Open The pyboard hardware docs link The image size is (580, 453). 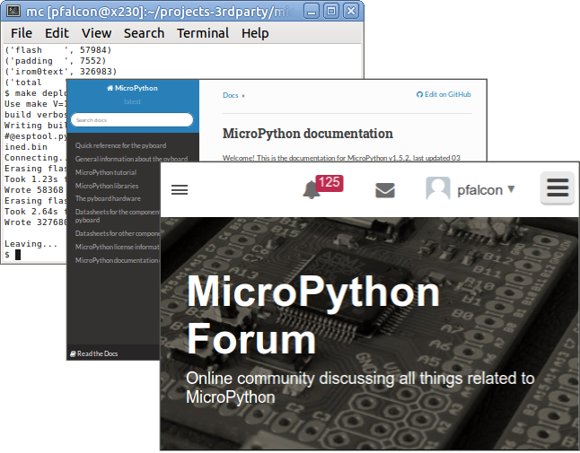click(x=108, y=198)
